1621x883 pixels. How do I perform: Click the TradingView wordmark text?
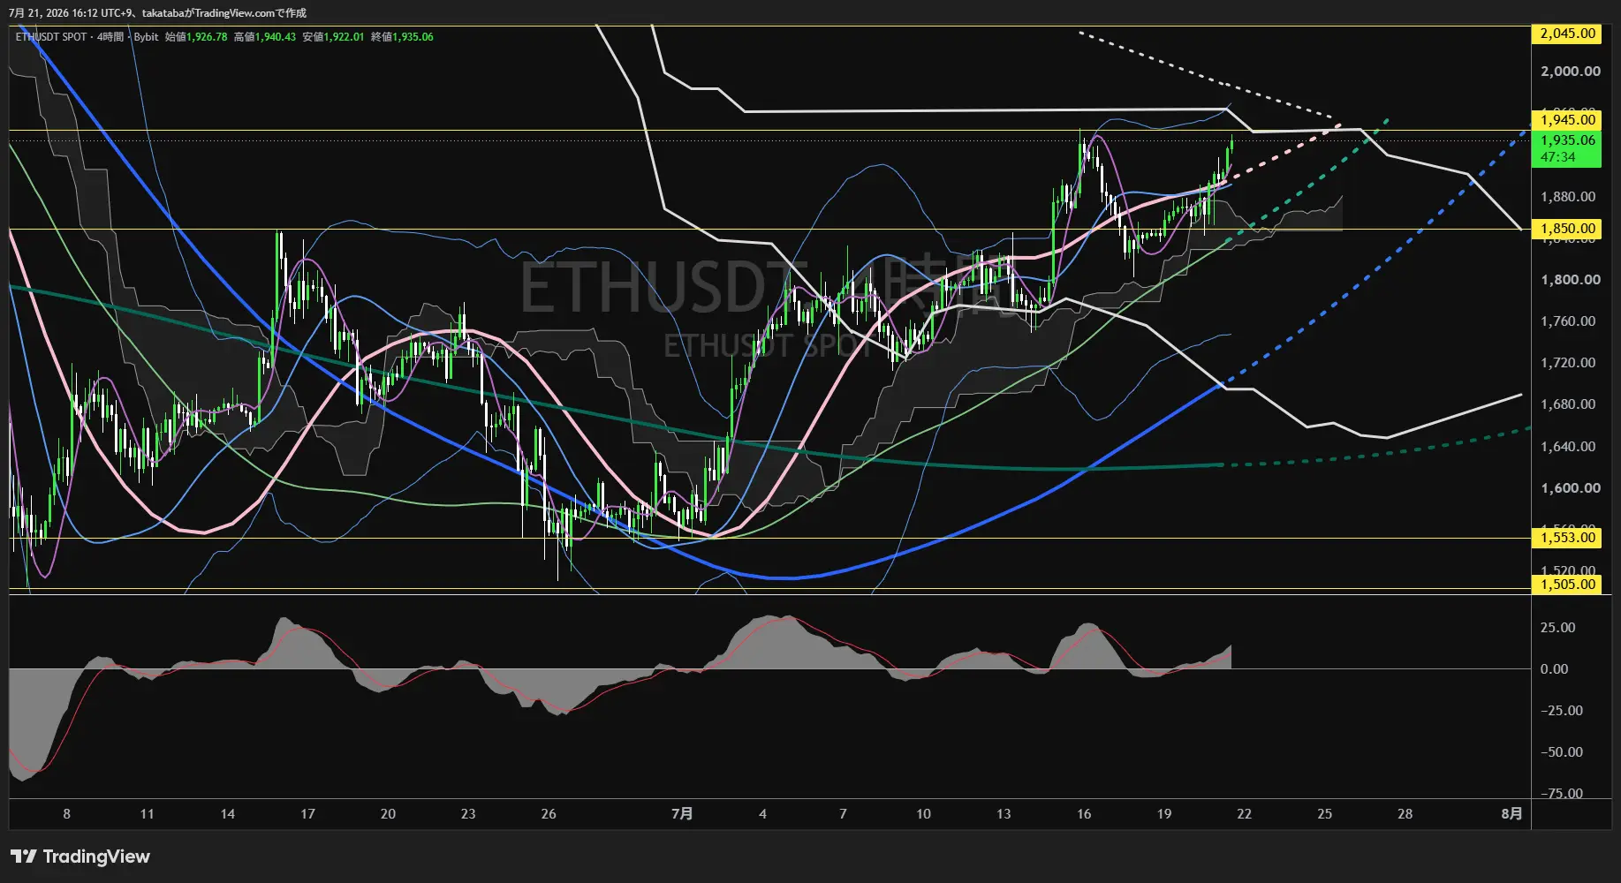(96, 857)
